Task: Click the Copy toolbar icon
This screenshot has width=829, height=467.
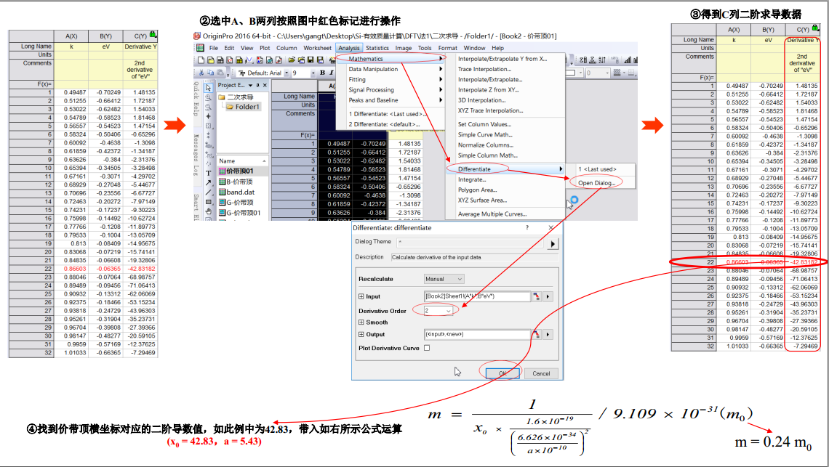Action: (210, 73)
